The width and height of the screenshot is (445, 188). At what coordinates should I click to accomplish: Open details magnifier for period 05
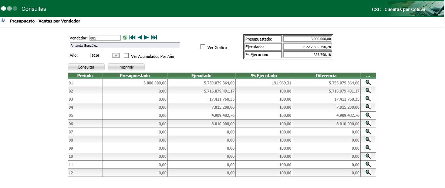point(368,115)
